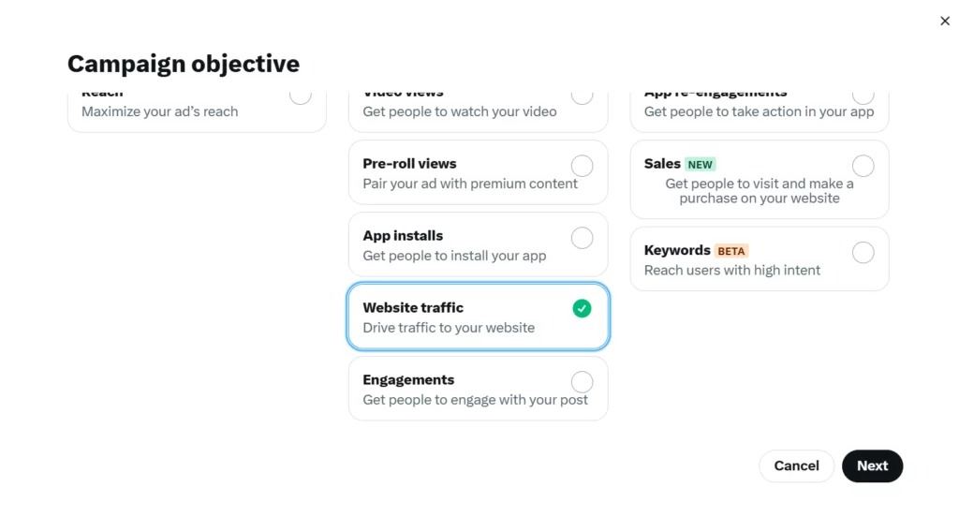959x531 pixels.
Task: Cancel the campaign objective selection
Action: point(796,465)
